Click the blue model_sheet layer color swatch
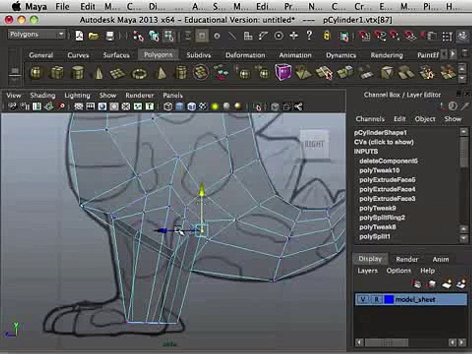The image size is (472, 354). point(389,299)
